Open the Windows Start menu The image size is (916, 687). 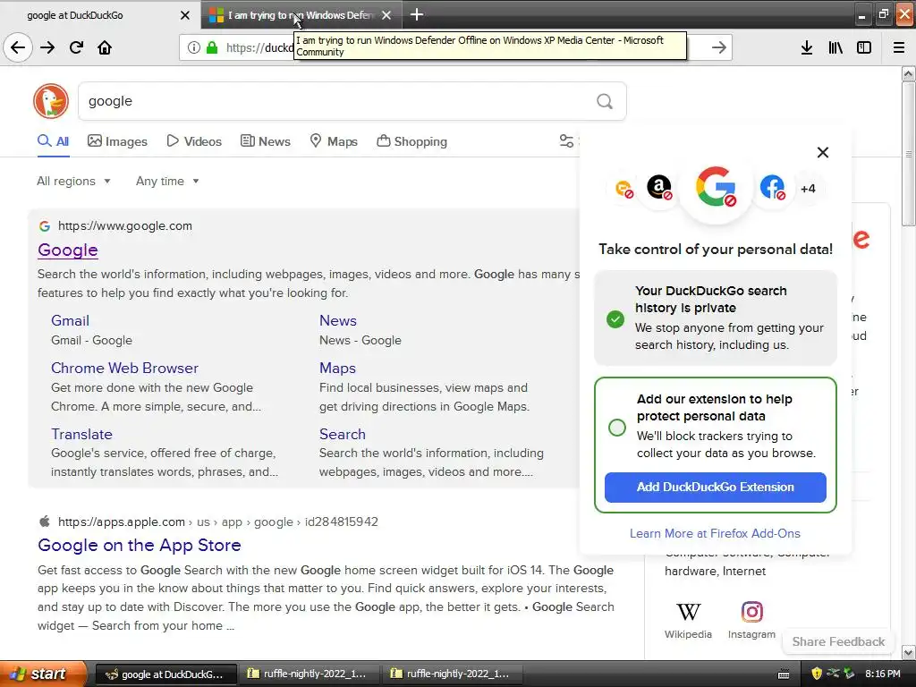43,674
